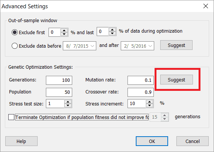Enable Terminate Optimization checkbox
The height and width of the screenshot is (152, 214).
click(11, 117)
